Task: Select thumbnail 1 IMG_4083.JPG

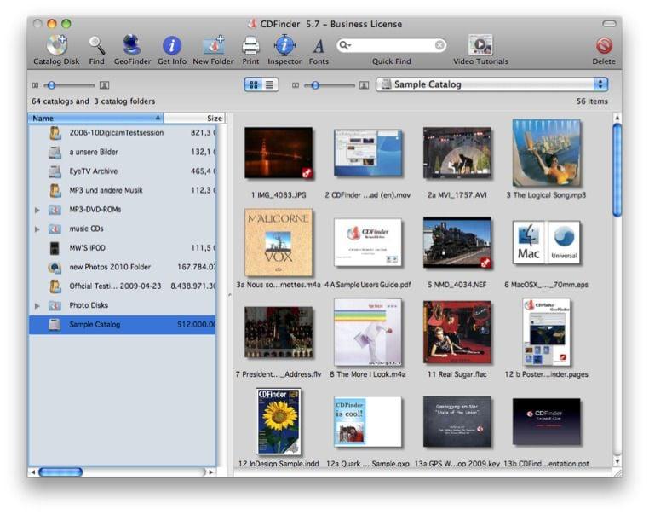Action: (279, 153)
